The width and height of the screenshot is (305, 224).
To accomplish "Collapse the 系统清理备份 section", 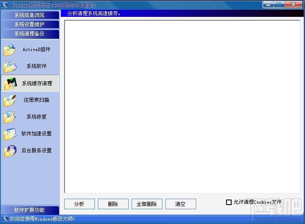I will point(30,34).
